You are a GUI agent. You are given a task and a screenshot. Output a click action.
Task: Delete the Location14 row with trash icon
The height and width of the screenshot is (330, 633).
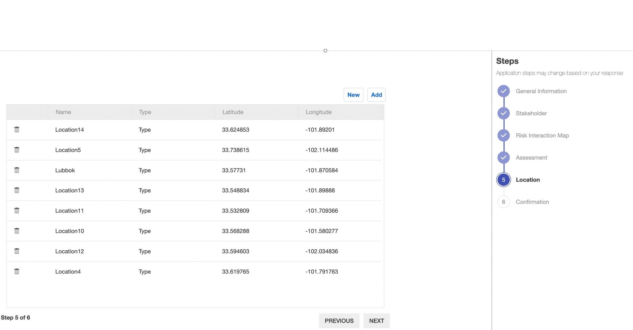(x=17, y=129)
